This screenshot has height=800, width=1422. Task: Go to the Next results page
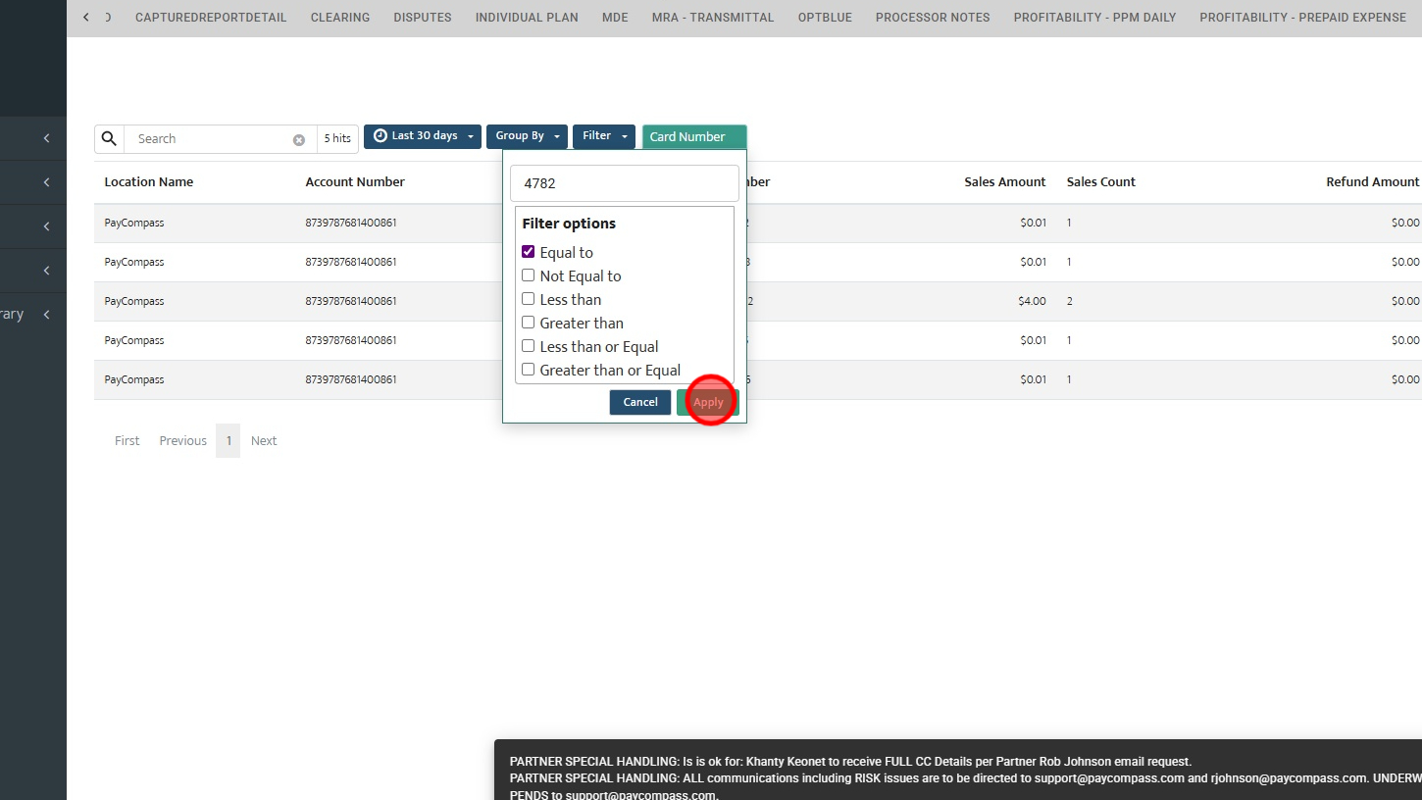tap(264, 441)
